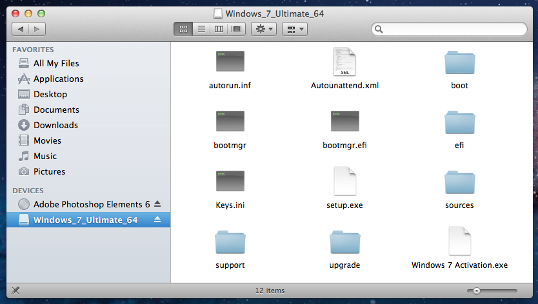Click the "bootmgr.efi" file name label
The image size is (538, 304).
pyautogui.click(x=345, y=146)
